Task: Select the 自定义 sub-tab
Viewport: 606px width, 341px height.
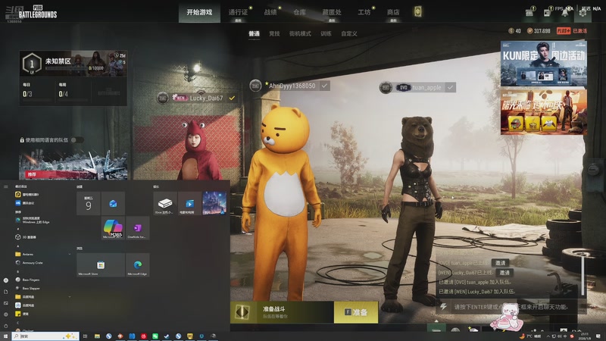Action: (x=349, y=33)
